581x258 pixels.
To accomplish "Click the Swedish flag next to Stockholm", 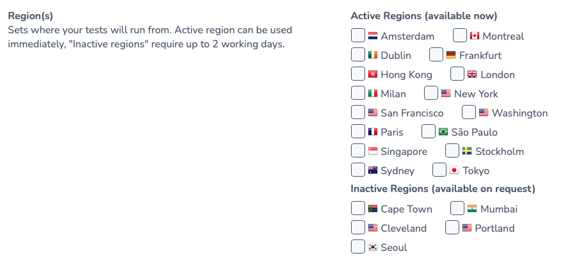I will click(x=467, y=151).
